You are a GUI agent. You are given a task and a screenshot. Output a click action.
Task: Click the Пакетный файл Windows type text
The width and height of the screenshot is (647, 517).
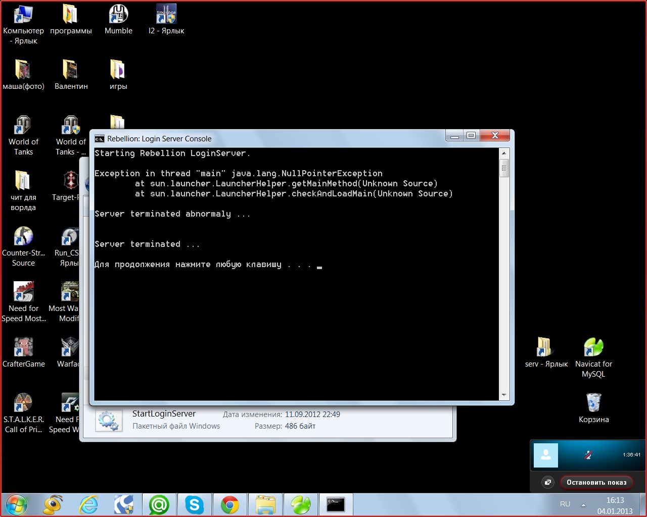176,426
